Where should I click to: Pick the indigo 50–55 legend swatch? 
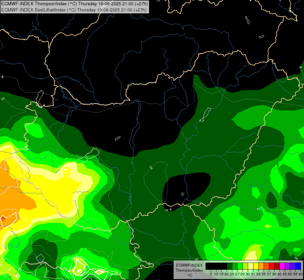pos(293,266)
